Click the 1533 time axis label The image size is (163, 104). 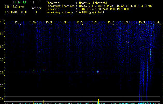(49, 22)
